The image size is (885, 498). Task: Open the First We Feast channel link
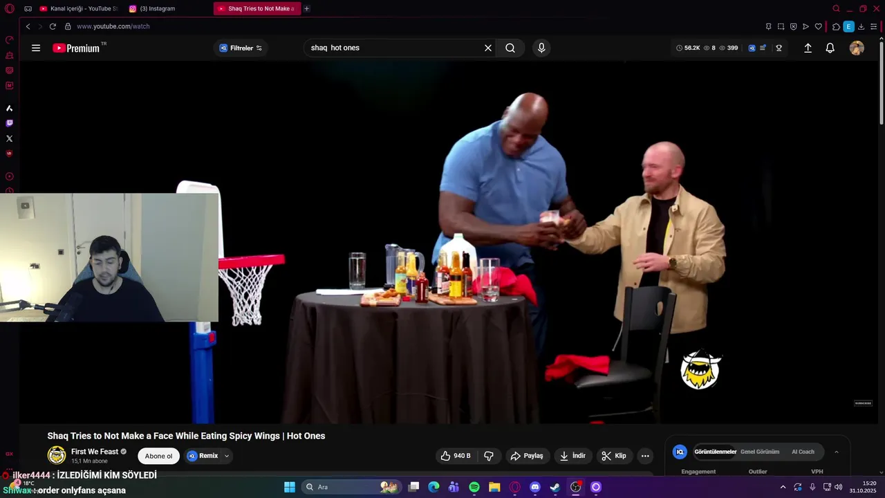[95, 452]
